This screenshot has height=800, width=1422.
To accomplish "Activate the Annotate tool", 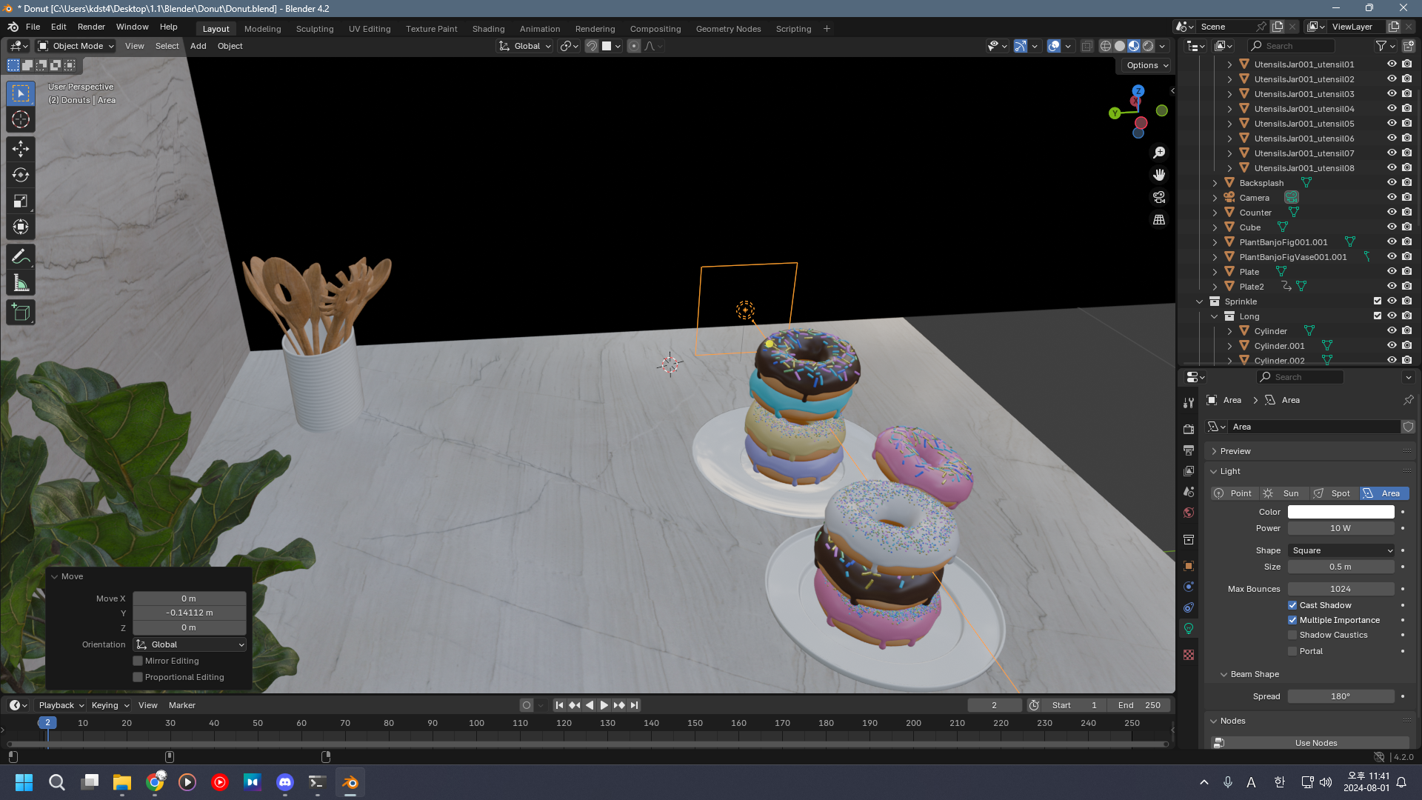I will click(x=21, y=257).
